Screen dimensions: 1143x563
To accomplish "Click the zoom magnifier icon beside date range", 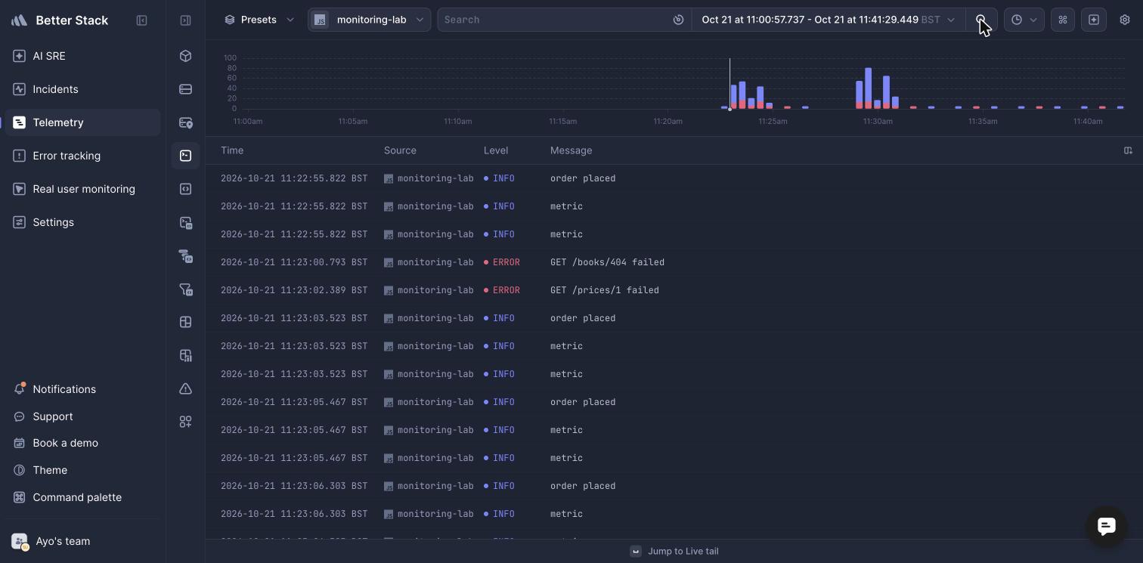I will pos(981,20).
